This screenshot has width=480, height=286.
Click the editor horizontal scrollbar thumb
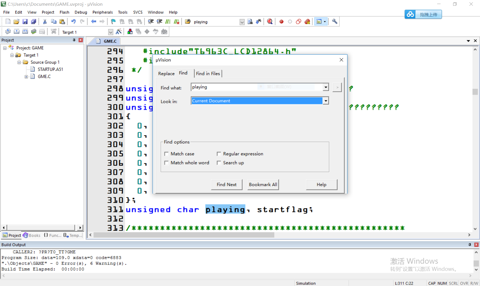tap(184, 235)
